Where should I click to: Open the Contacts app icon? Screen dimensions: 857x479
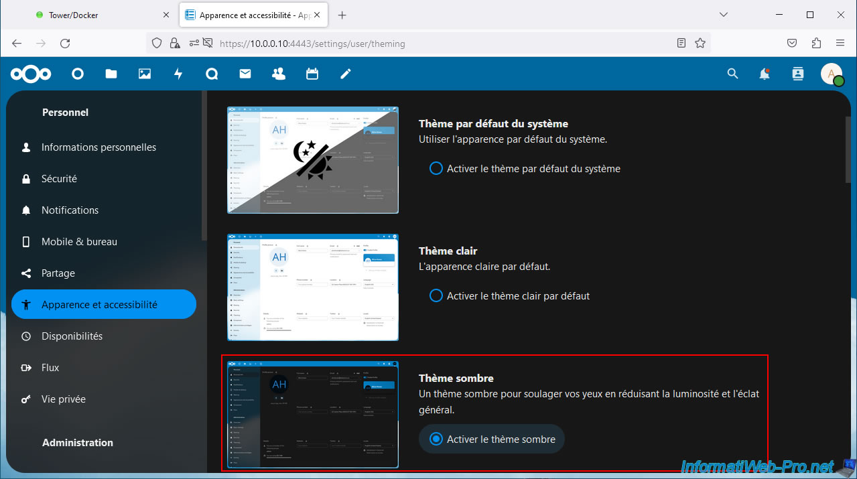pos(279,74)
